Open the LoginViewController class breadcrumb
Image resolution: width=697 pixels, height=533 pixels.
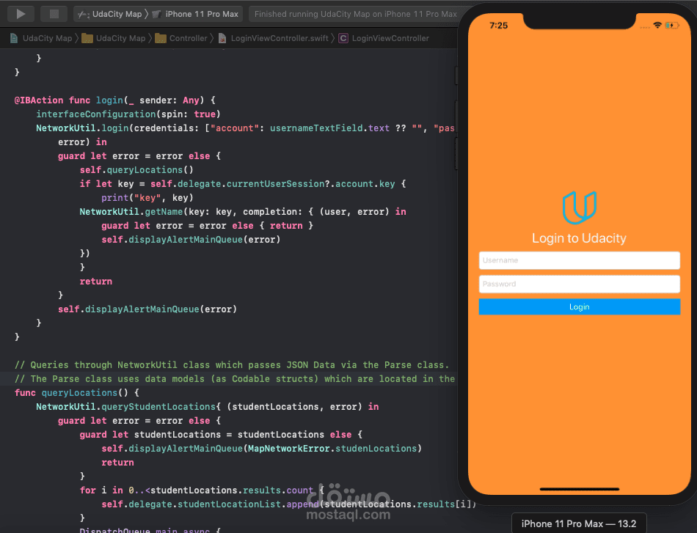pyautogui.click(x=384, y=38)
